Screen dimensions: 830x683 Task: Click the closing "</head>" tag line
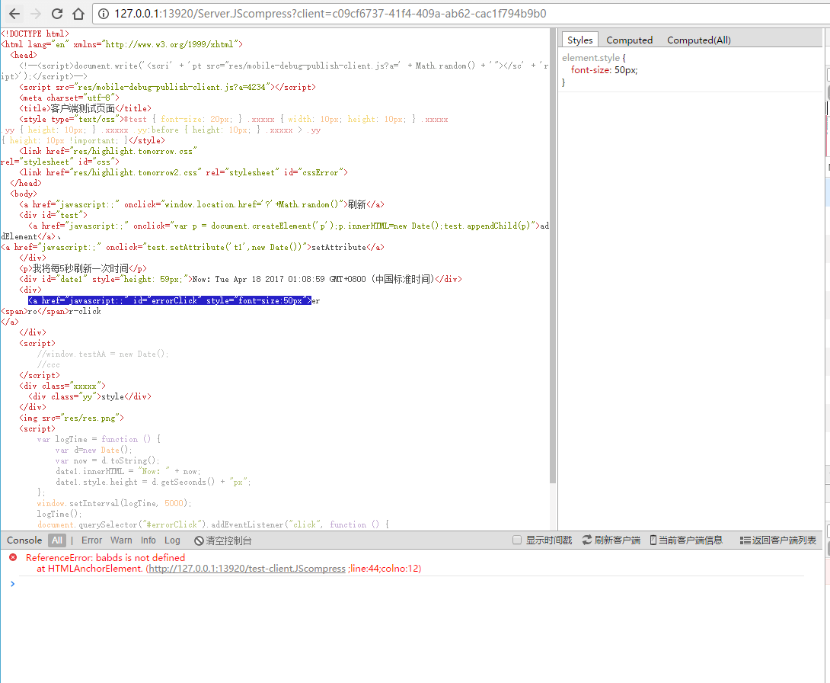coord(25,183)
